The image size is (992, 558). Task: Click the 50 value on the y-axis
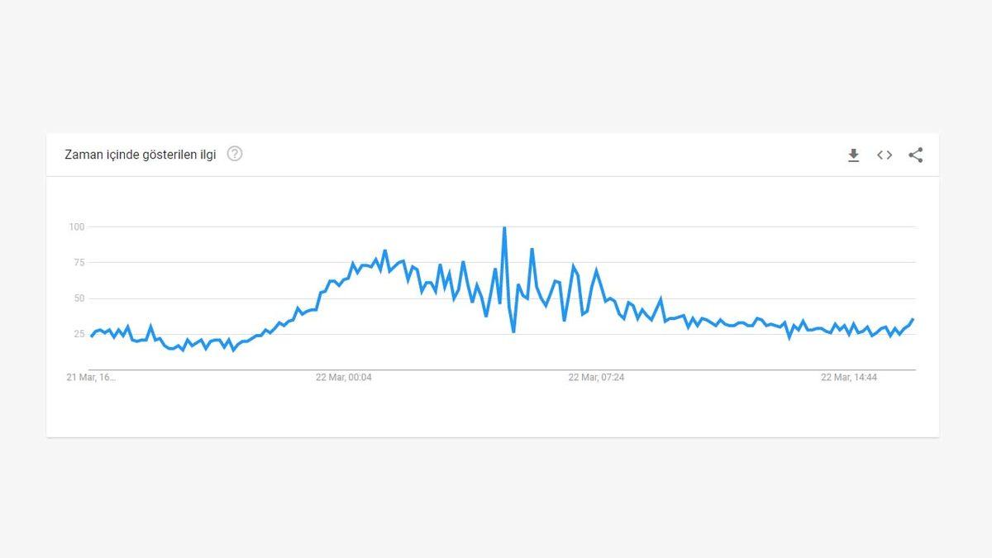coord(79,298)
